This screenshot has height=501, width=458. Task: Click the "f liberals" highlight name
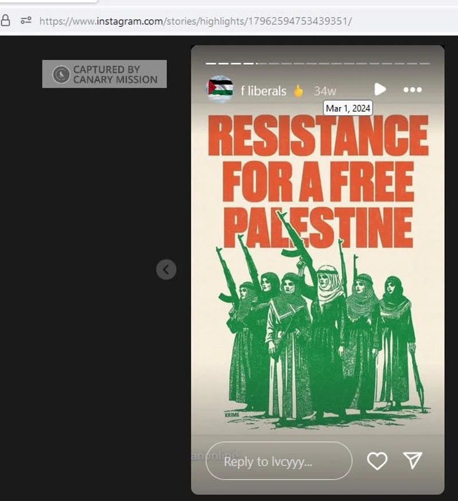click(263, 91)
